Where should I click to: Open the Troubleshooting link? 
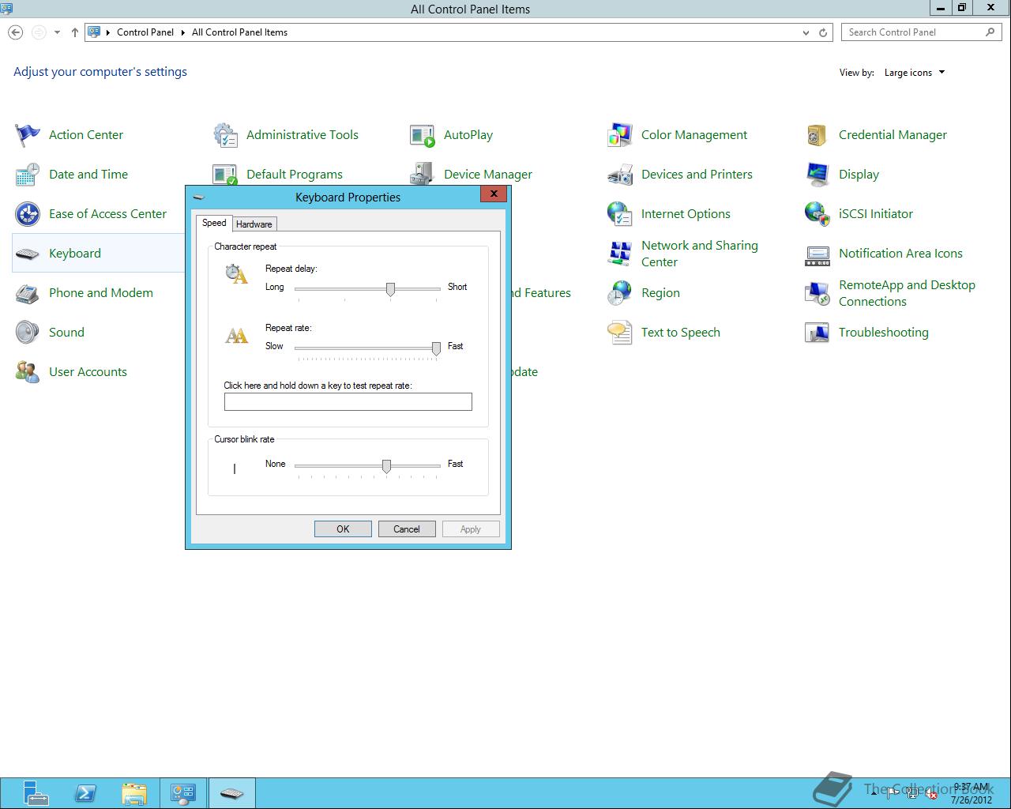[x=883, y=333]
